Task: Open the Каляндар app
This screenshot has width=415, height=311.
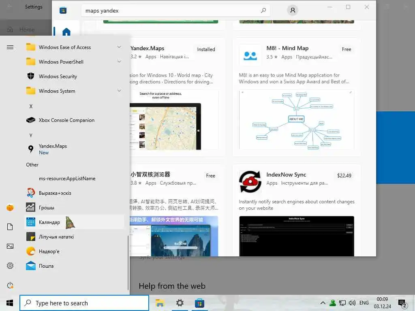Action: point(74,222)
